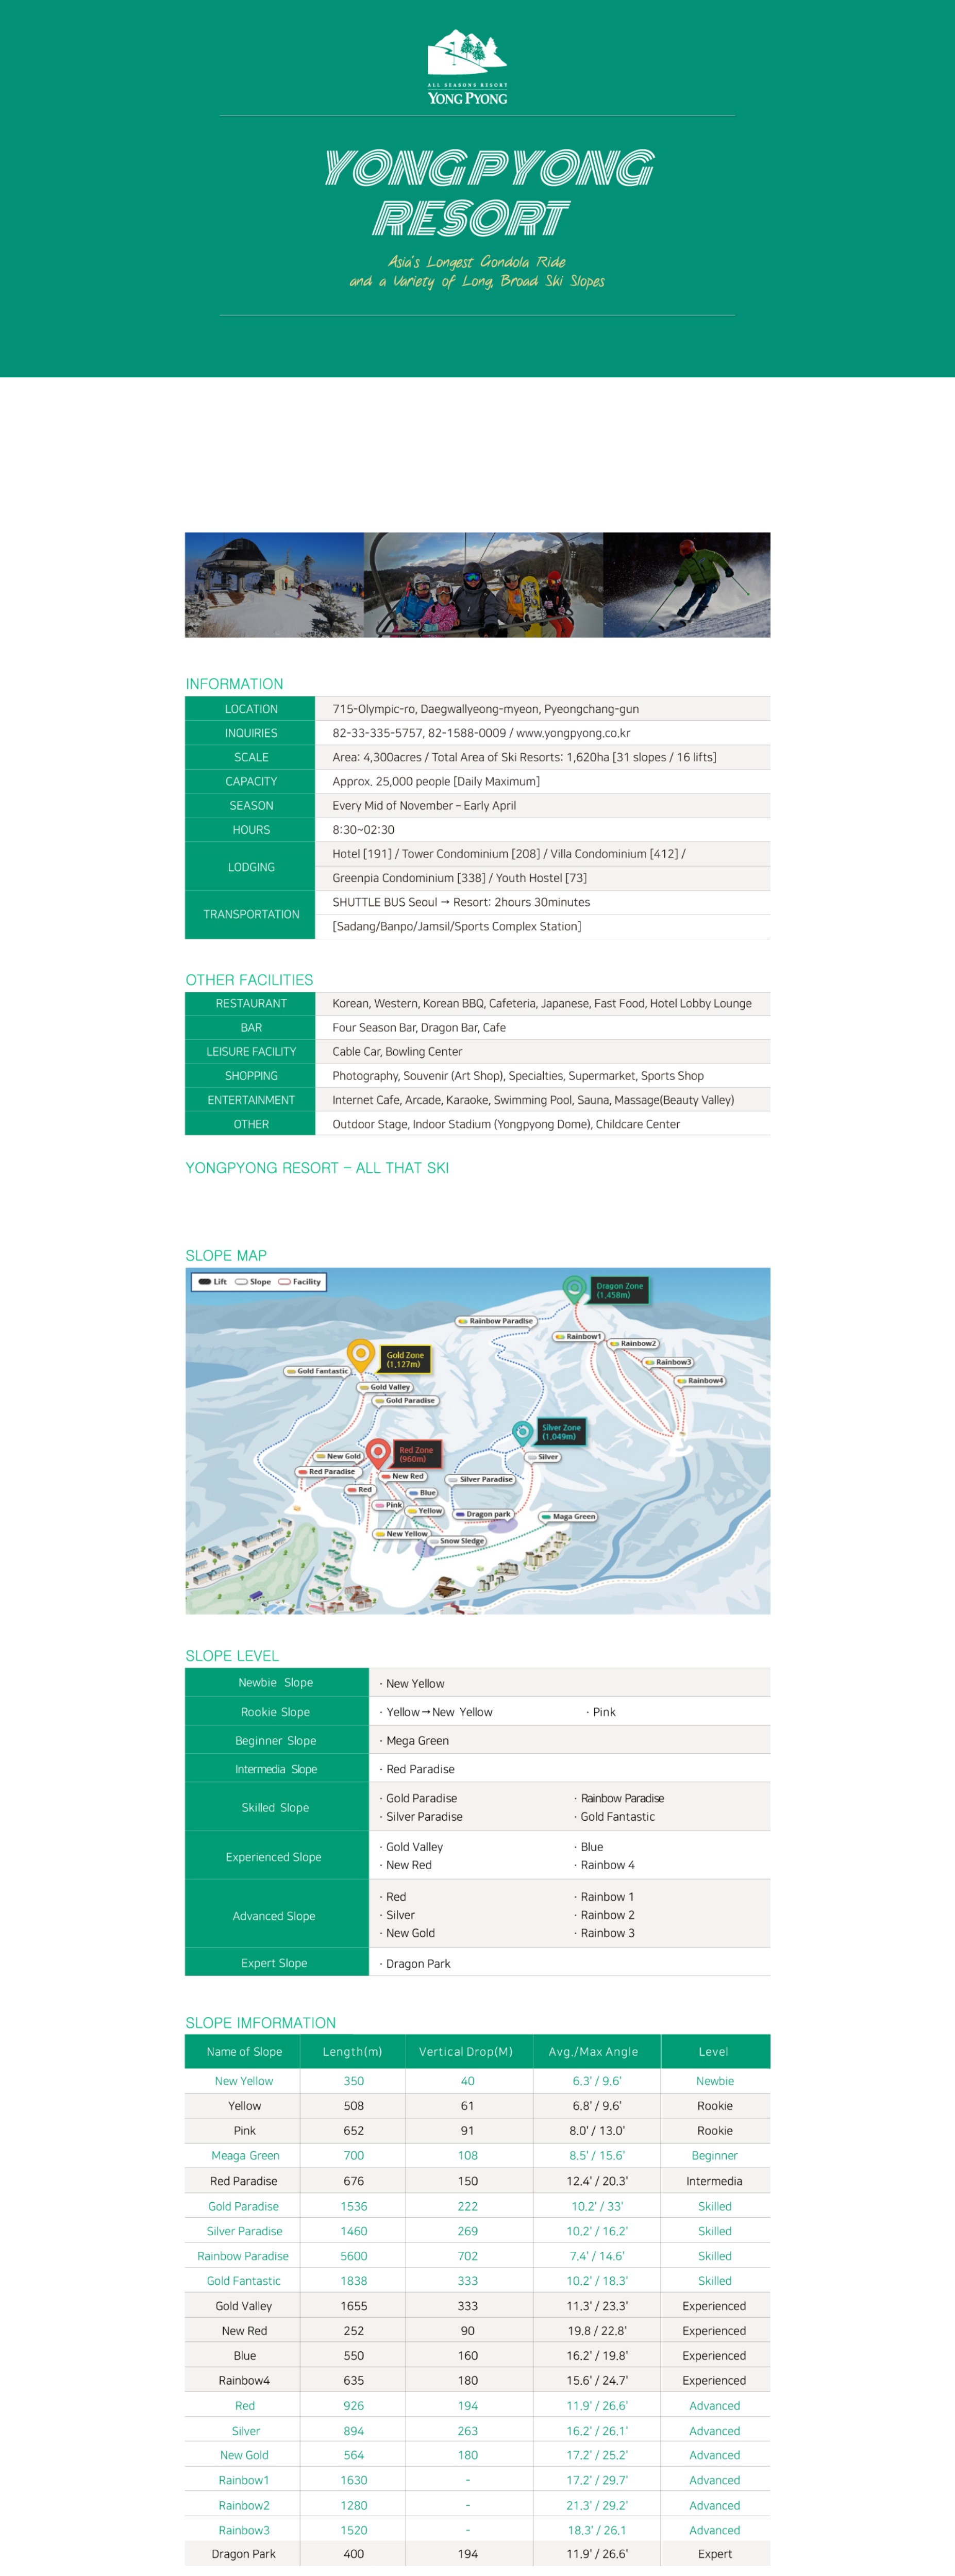955x2576 pixels.
Task: Click 'Four Season Bar, Dragon Bar, Cafe'
Action: pos(419,1028)
